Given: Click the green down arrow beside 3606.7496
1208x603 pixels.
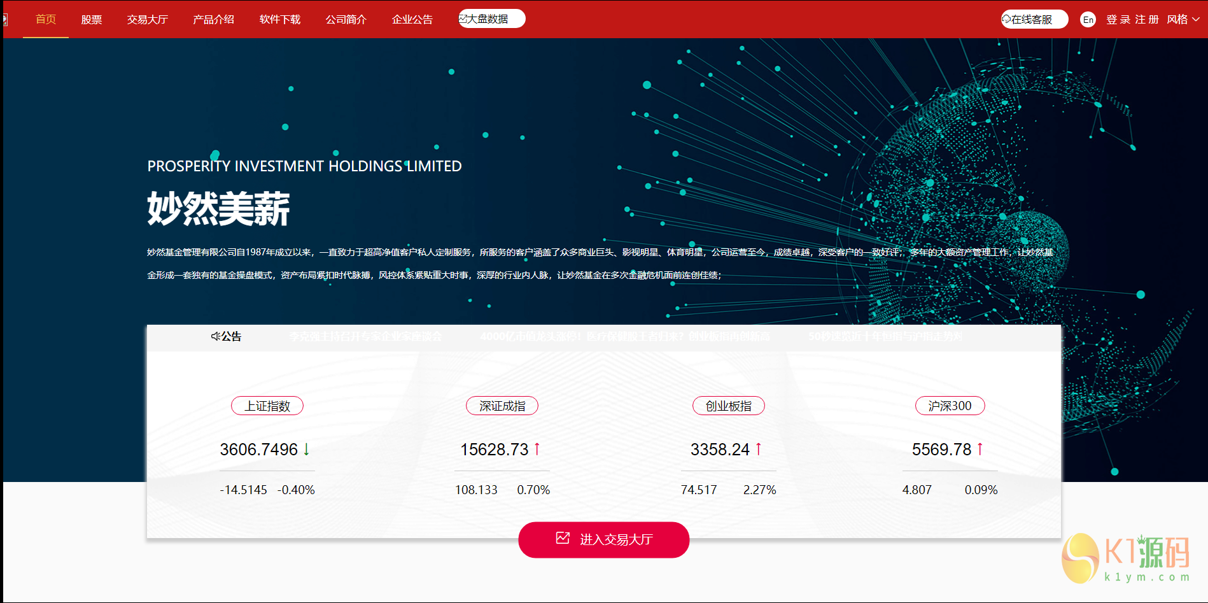Looking at the screenshot, I should tap(307, 450).
